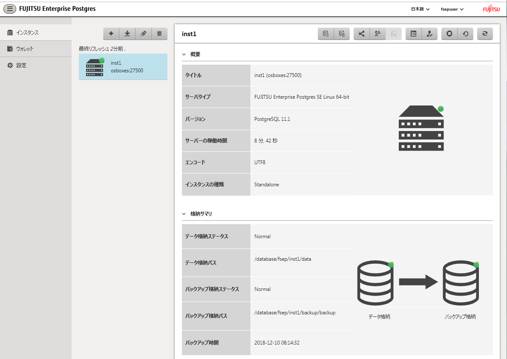Stop the inst1 instance
The image size is (507, 359).
point(449,34)
